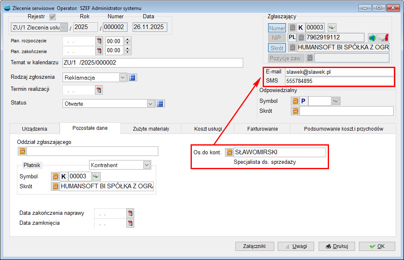Open the Płatnik Kontrahent dropdown
This screenshot has height=260, width=404.
pos(147,165)
